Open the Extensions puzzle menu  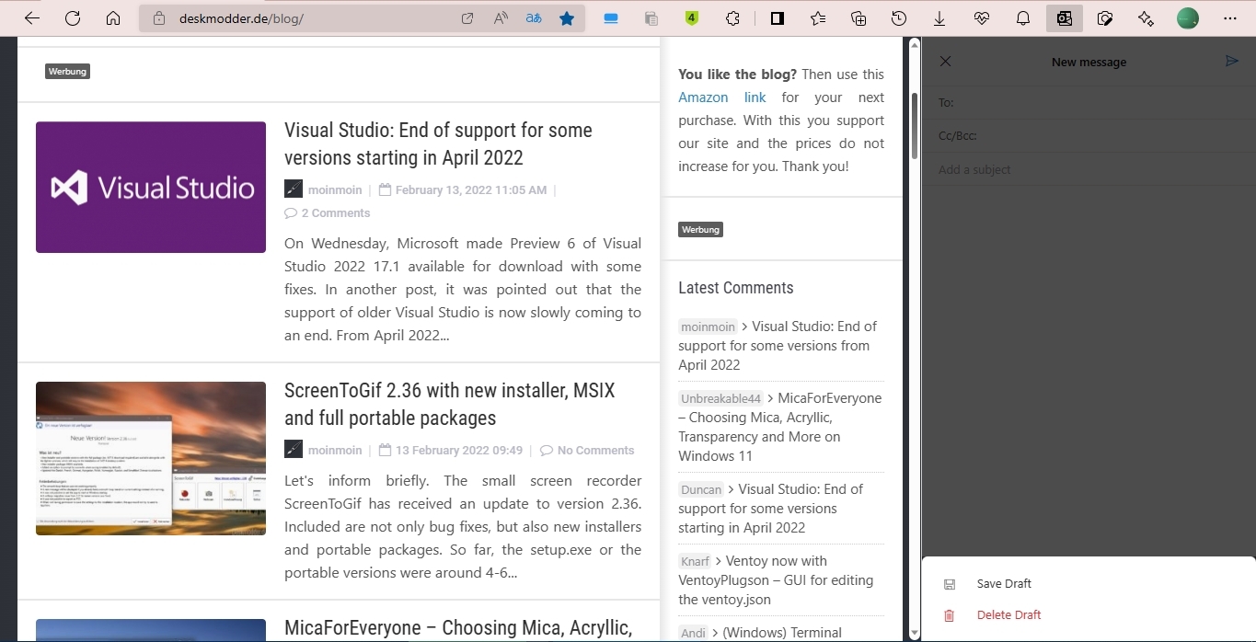[732, 18]
